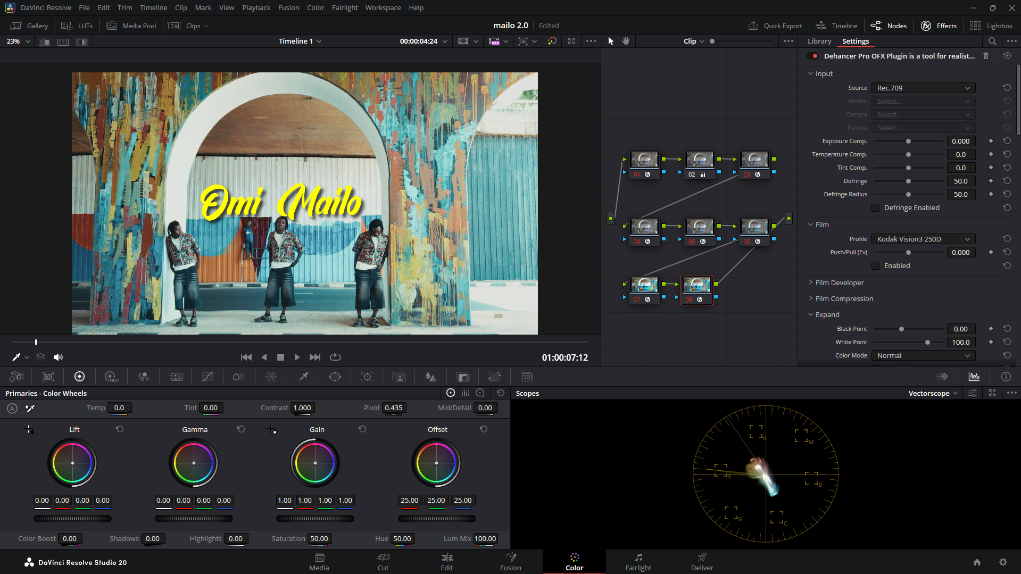This screenshot has width=1021, height=574.
Task: Delete the Dehancer plugin with trash icon
Action: [986, 56]
